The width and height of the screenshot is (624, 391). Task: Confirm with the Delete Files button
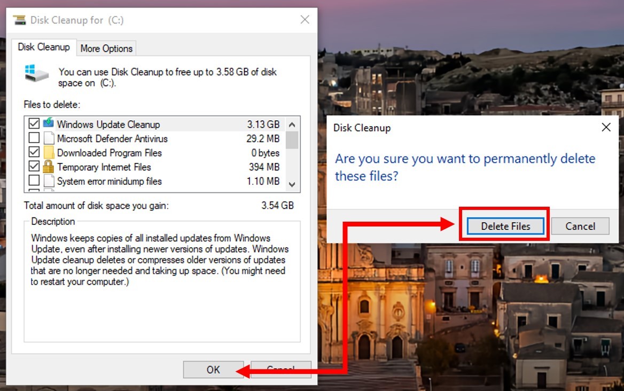505,226
